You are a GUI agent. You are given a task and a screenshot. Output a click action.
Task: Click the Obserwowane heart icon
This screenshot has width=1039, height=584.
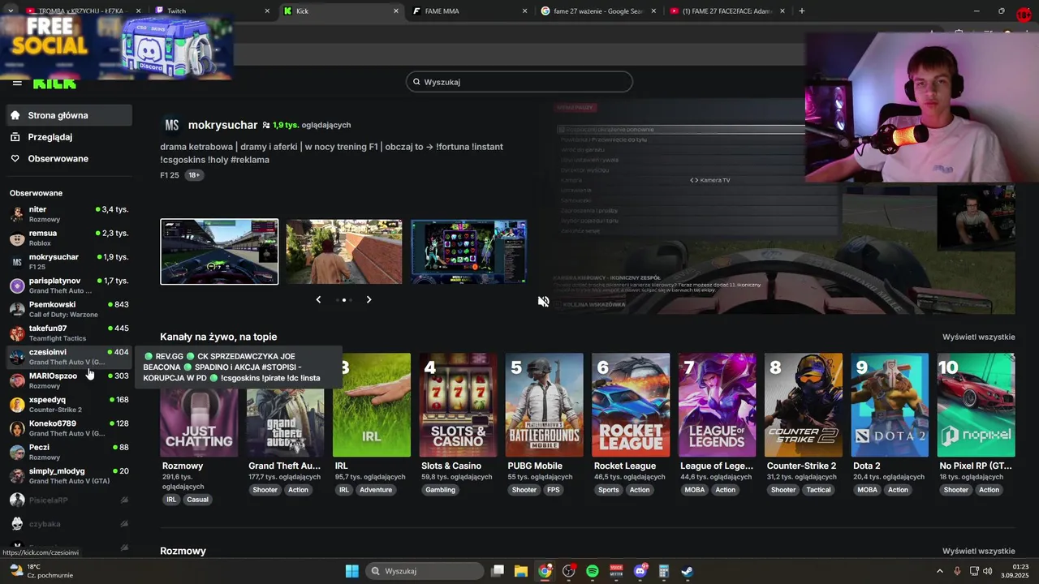(x=15, y=158)
